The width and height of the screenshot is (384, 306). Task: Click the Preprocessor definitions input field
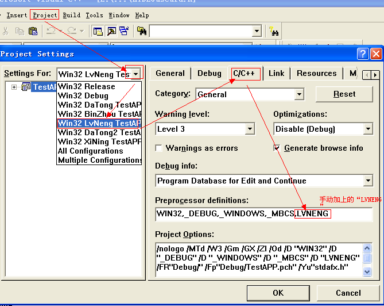coord(264,214)
